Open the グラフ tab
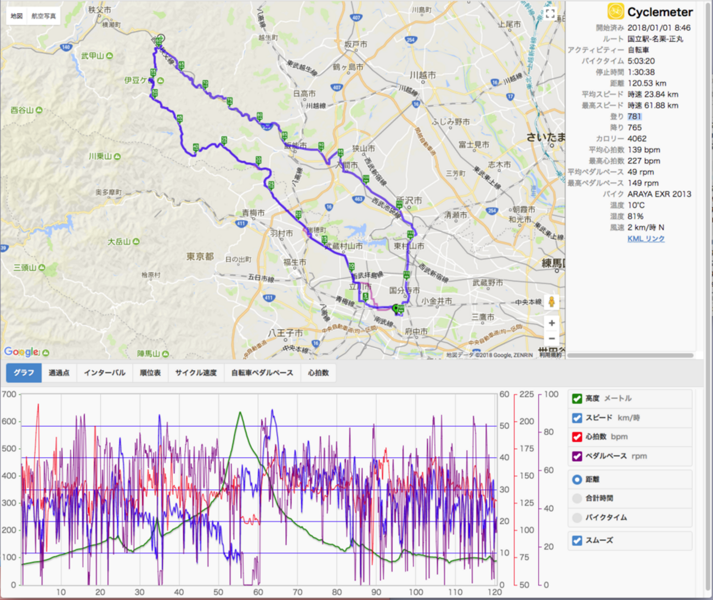 [24, 373]
